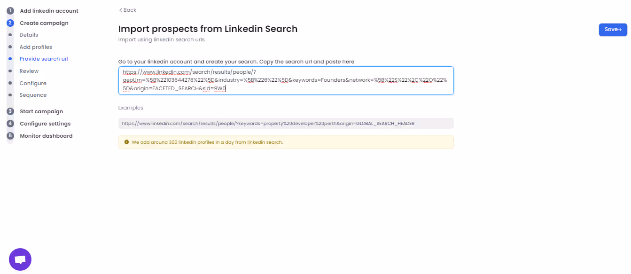Go to the Configure sub-step
Screen dimensions: 631x274
33,83
